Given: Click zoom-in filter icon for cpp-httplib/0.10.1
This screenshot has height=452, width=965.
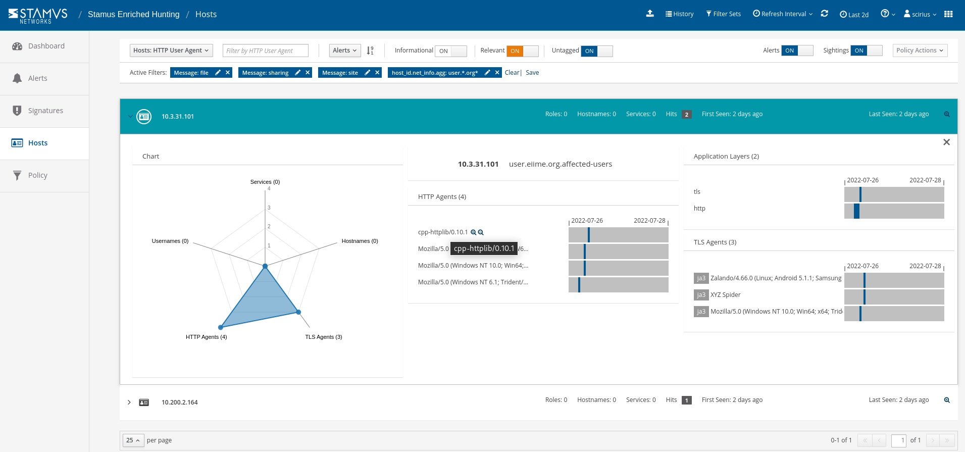Looking at the screenshot, I should (x=474, y=232).
